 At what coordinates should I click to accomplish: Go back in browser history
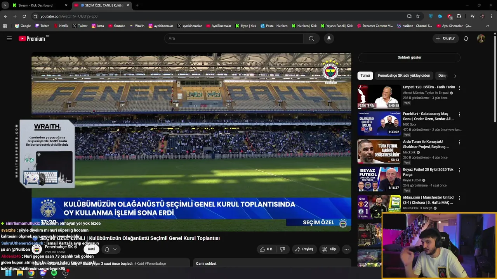coord(5,16)
